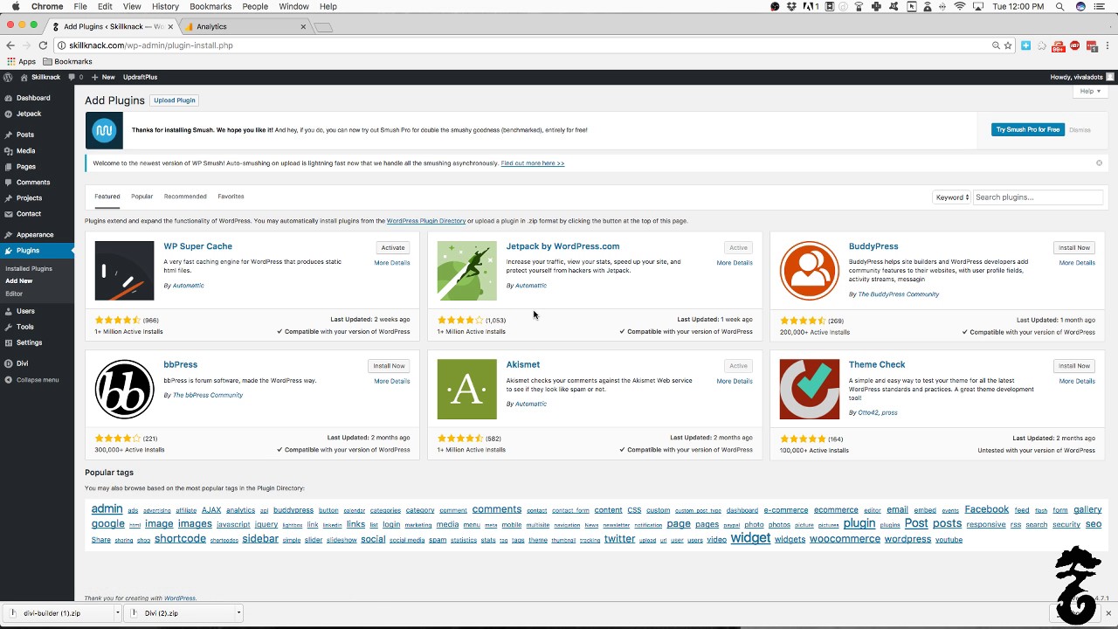
Task: Click New in the admin bar
Action: click(x=103, y=77)
